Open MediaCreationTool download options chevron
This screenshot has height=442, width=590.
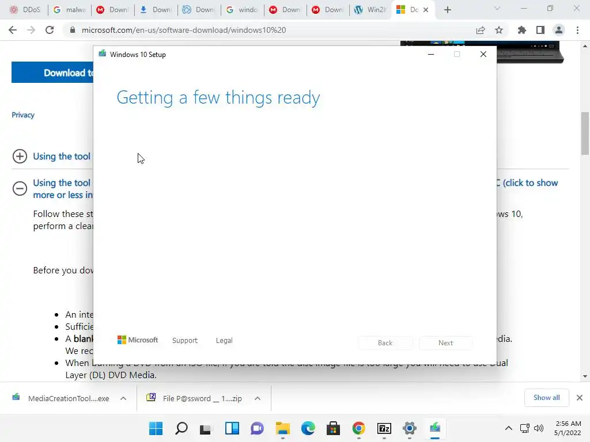click(123, 398)
